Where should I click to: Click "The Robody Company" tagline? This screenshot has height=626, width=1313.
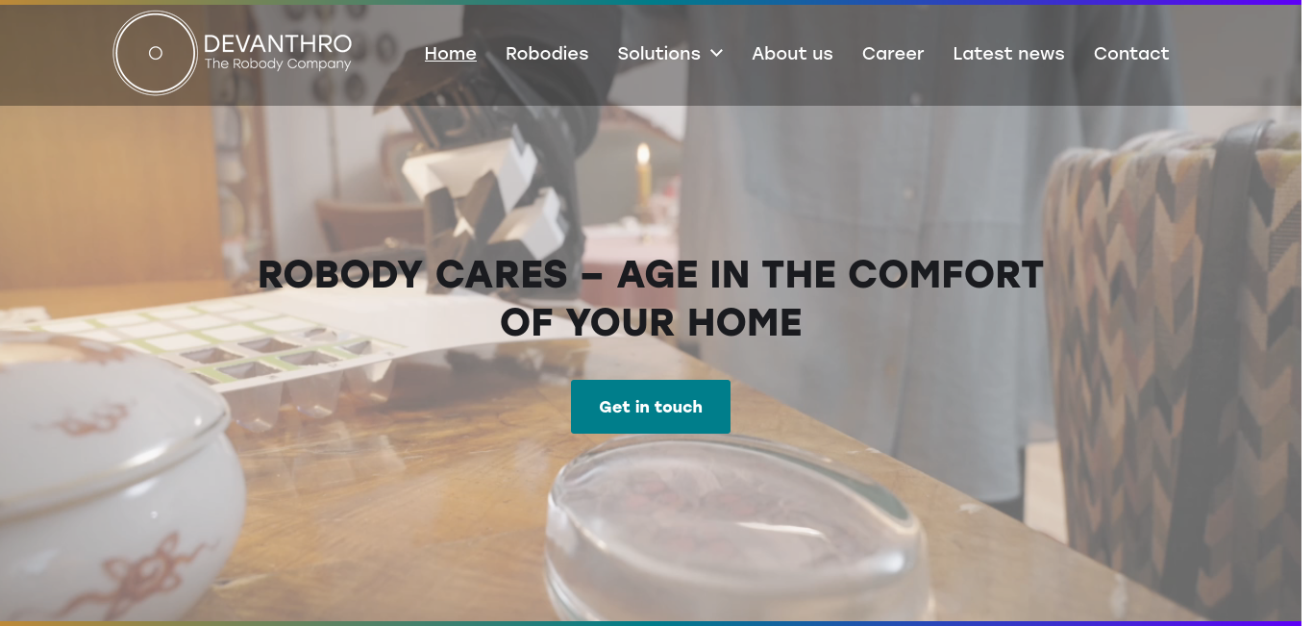point(278,64)
